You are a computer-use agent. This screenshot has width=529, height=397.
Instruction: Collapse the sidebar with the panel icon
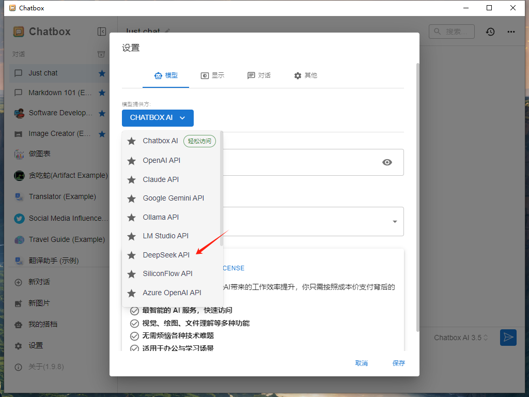102,32
